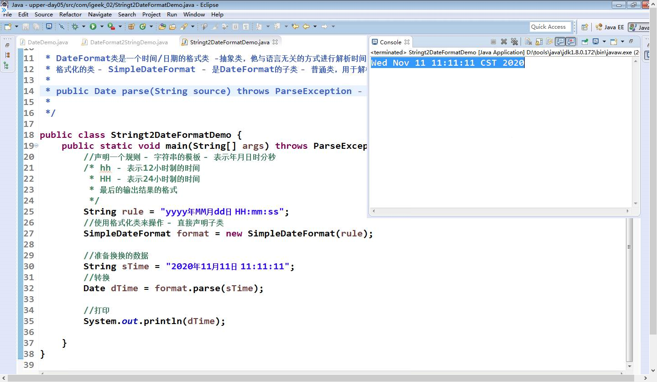Screen dimensions: 657x382
Task: Click the Skip All Breakpoints icon
Action: 62,26
